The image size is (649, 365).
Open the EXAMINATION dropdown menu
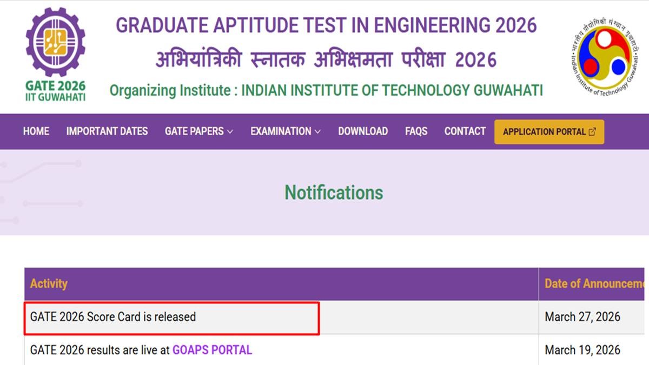(x=286, y=131)
